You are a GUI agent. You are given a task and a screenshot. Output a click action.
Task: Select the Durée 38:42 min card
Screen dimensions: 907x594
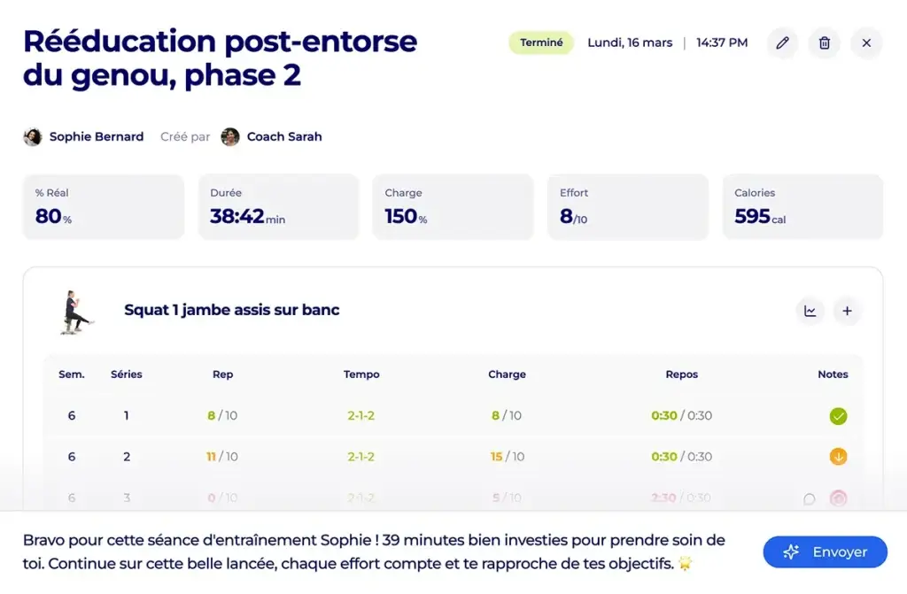278,206
